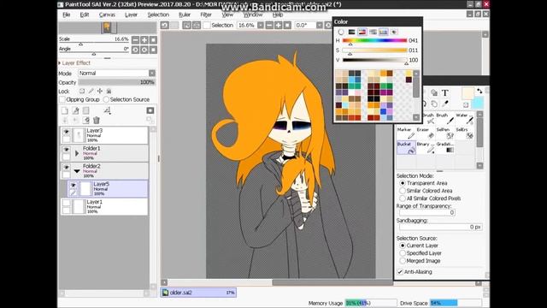Zoom in using toolbar plus button
The width and height of the screenshot is (547, 308).
278,25
